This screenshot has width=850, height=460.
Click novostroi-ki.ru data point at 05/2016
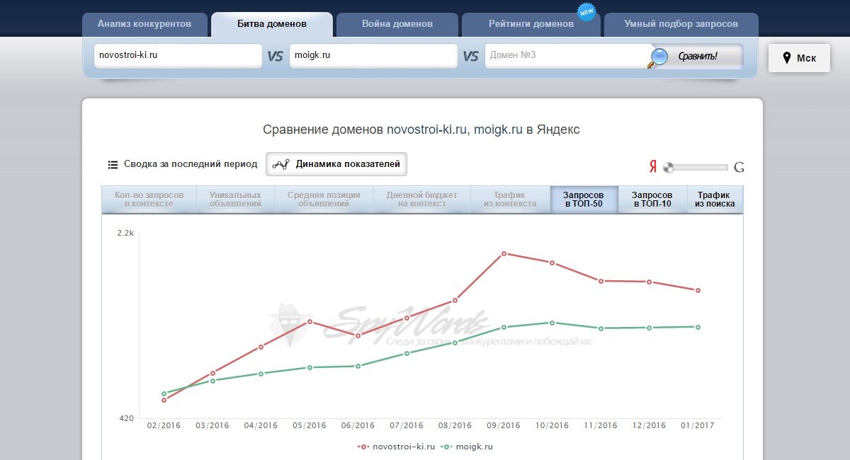[310, 321]
